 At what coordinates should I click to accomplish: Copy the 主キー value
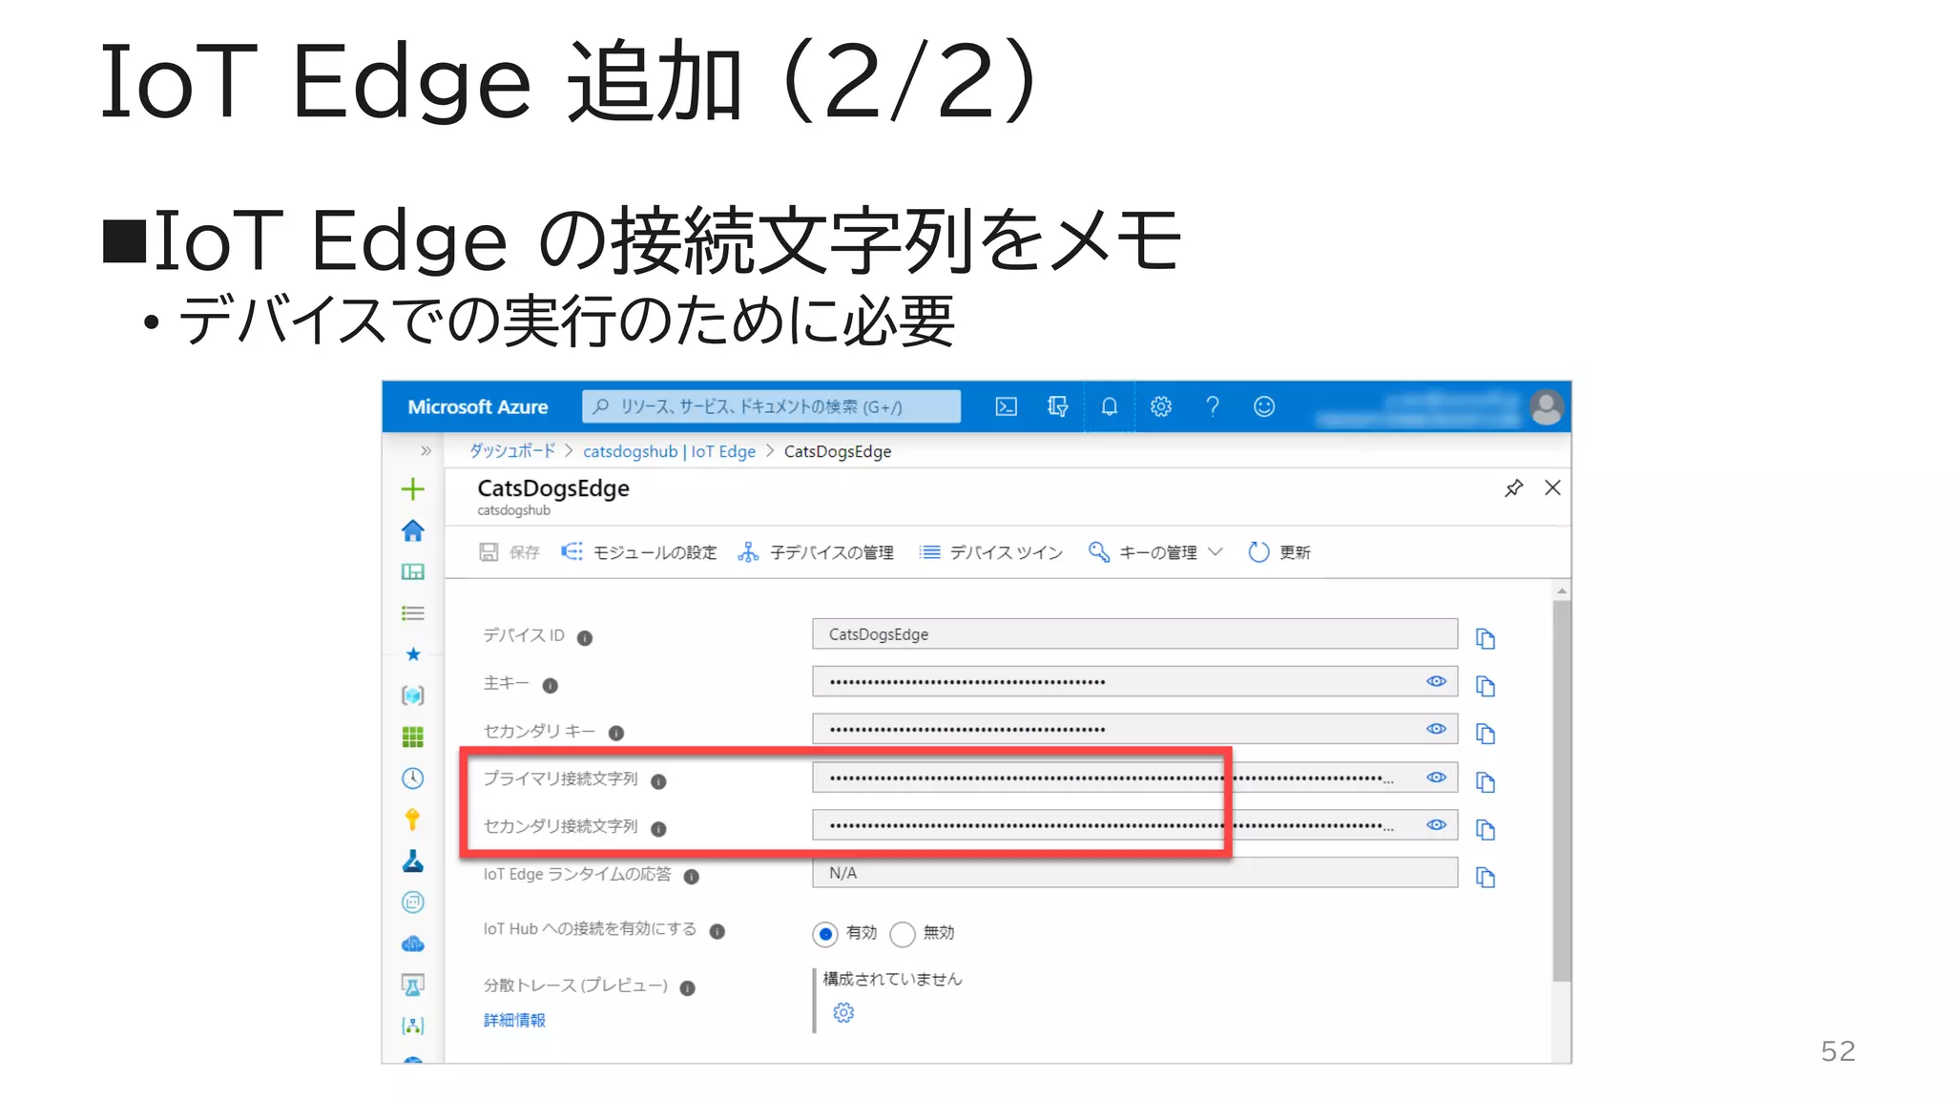(1486, 686)
